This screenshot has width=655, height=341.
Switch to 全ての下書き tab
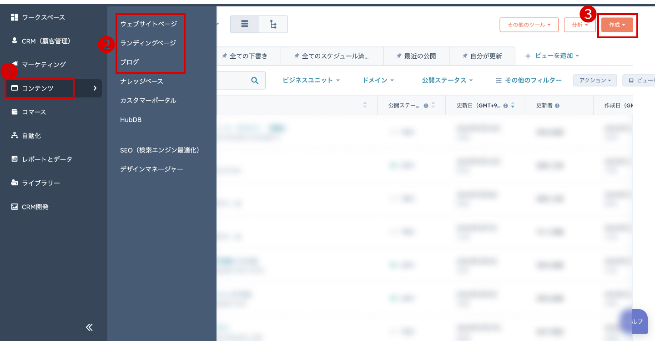pos(248,56)
